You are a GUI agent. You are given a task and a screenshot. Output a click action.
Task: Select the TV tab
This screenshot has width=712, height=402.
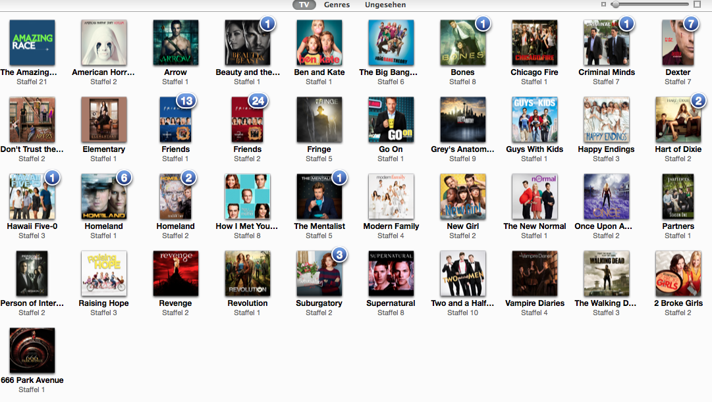(304, 5)
